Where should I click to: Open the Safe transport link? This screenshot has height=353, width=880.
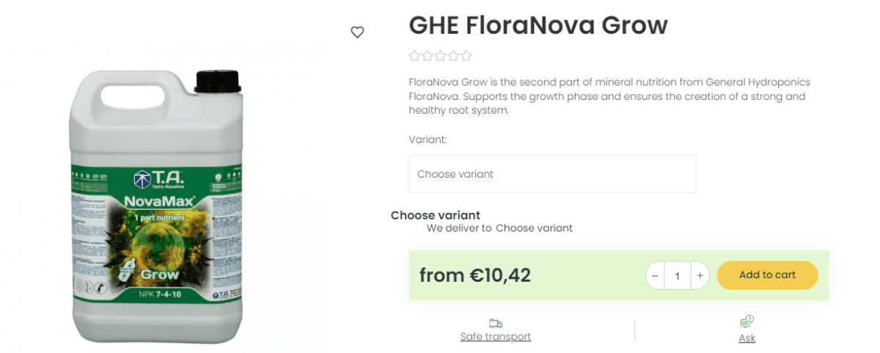(x=496, y=337)
